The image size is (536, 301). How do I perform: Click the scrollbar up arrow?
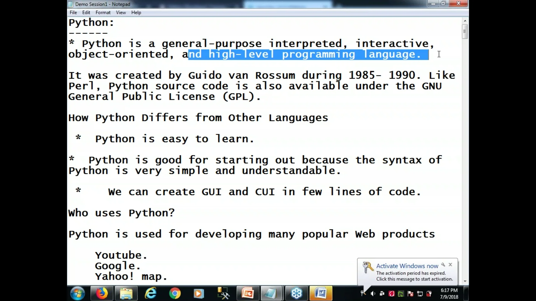[x=465, y=21]
